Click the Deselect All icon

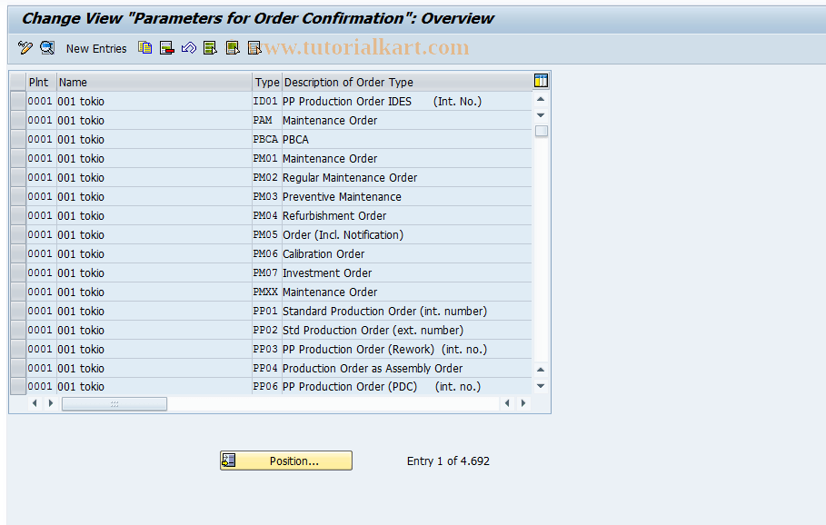tap(254, 48)
